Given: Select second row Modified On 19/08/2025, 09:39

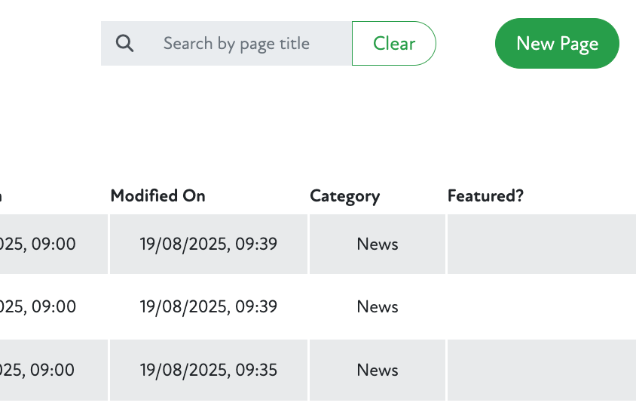Looking at the screenshot, I should 208,306.
